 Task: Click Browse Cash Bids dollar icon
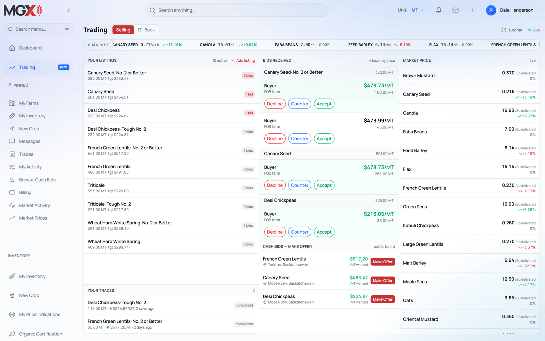(12, 180)
